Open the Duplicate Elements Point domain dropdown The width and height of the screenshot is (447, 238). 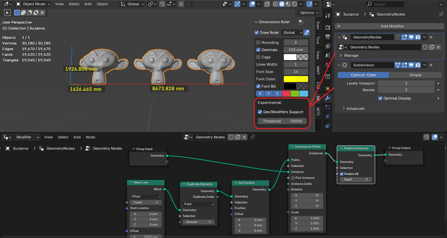pos(199,204)
